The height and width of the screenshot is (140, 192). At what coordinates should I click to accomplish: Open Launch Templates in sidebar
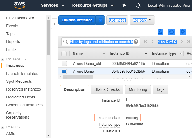22,74
